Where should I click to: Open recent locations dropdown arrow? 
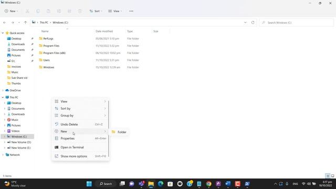(19, 23)
